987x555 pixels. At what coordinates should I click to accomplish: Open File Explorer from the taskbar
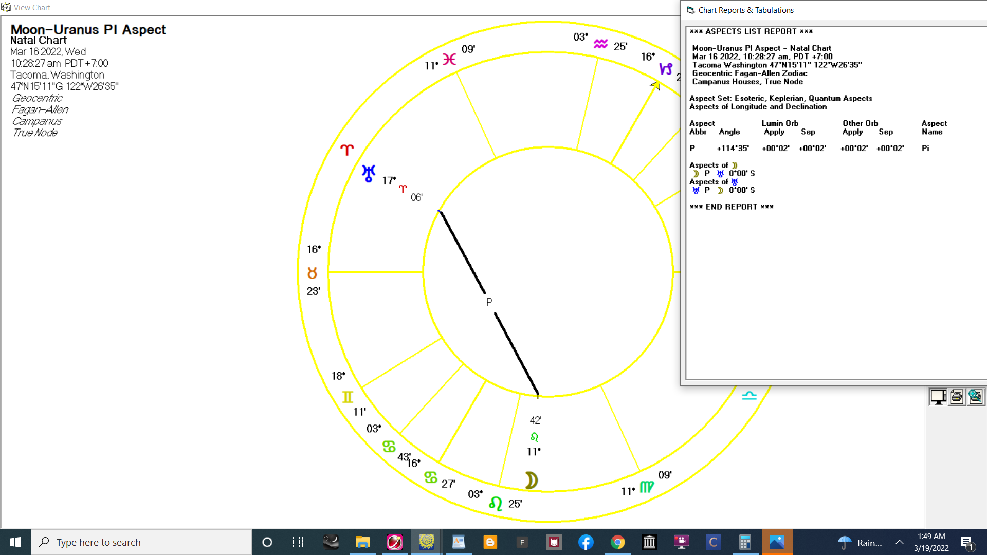(363, 542)
